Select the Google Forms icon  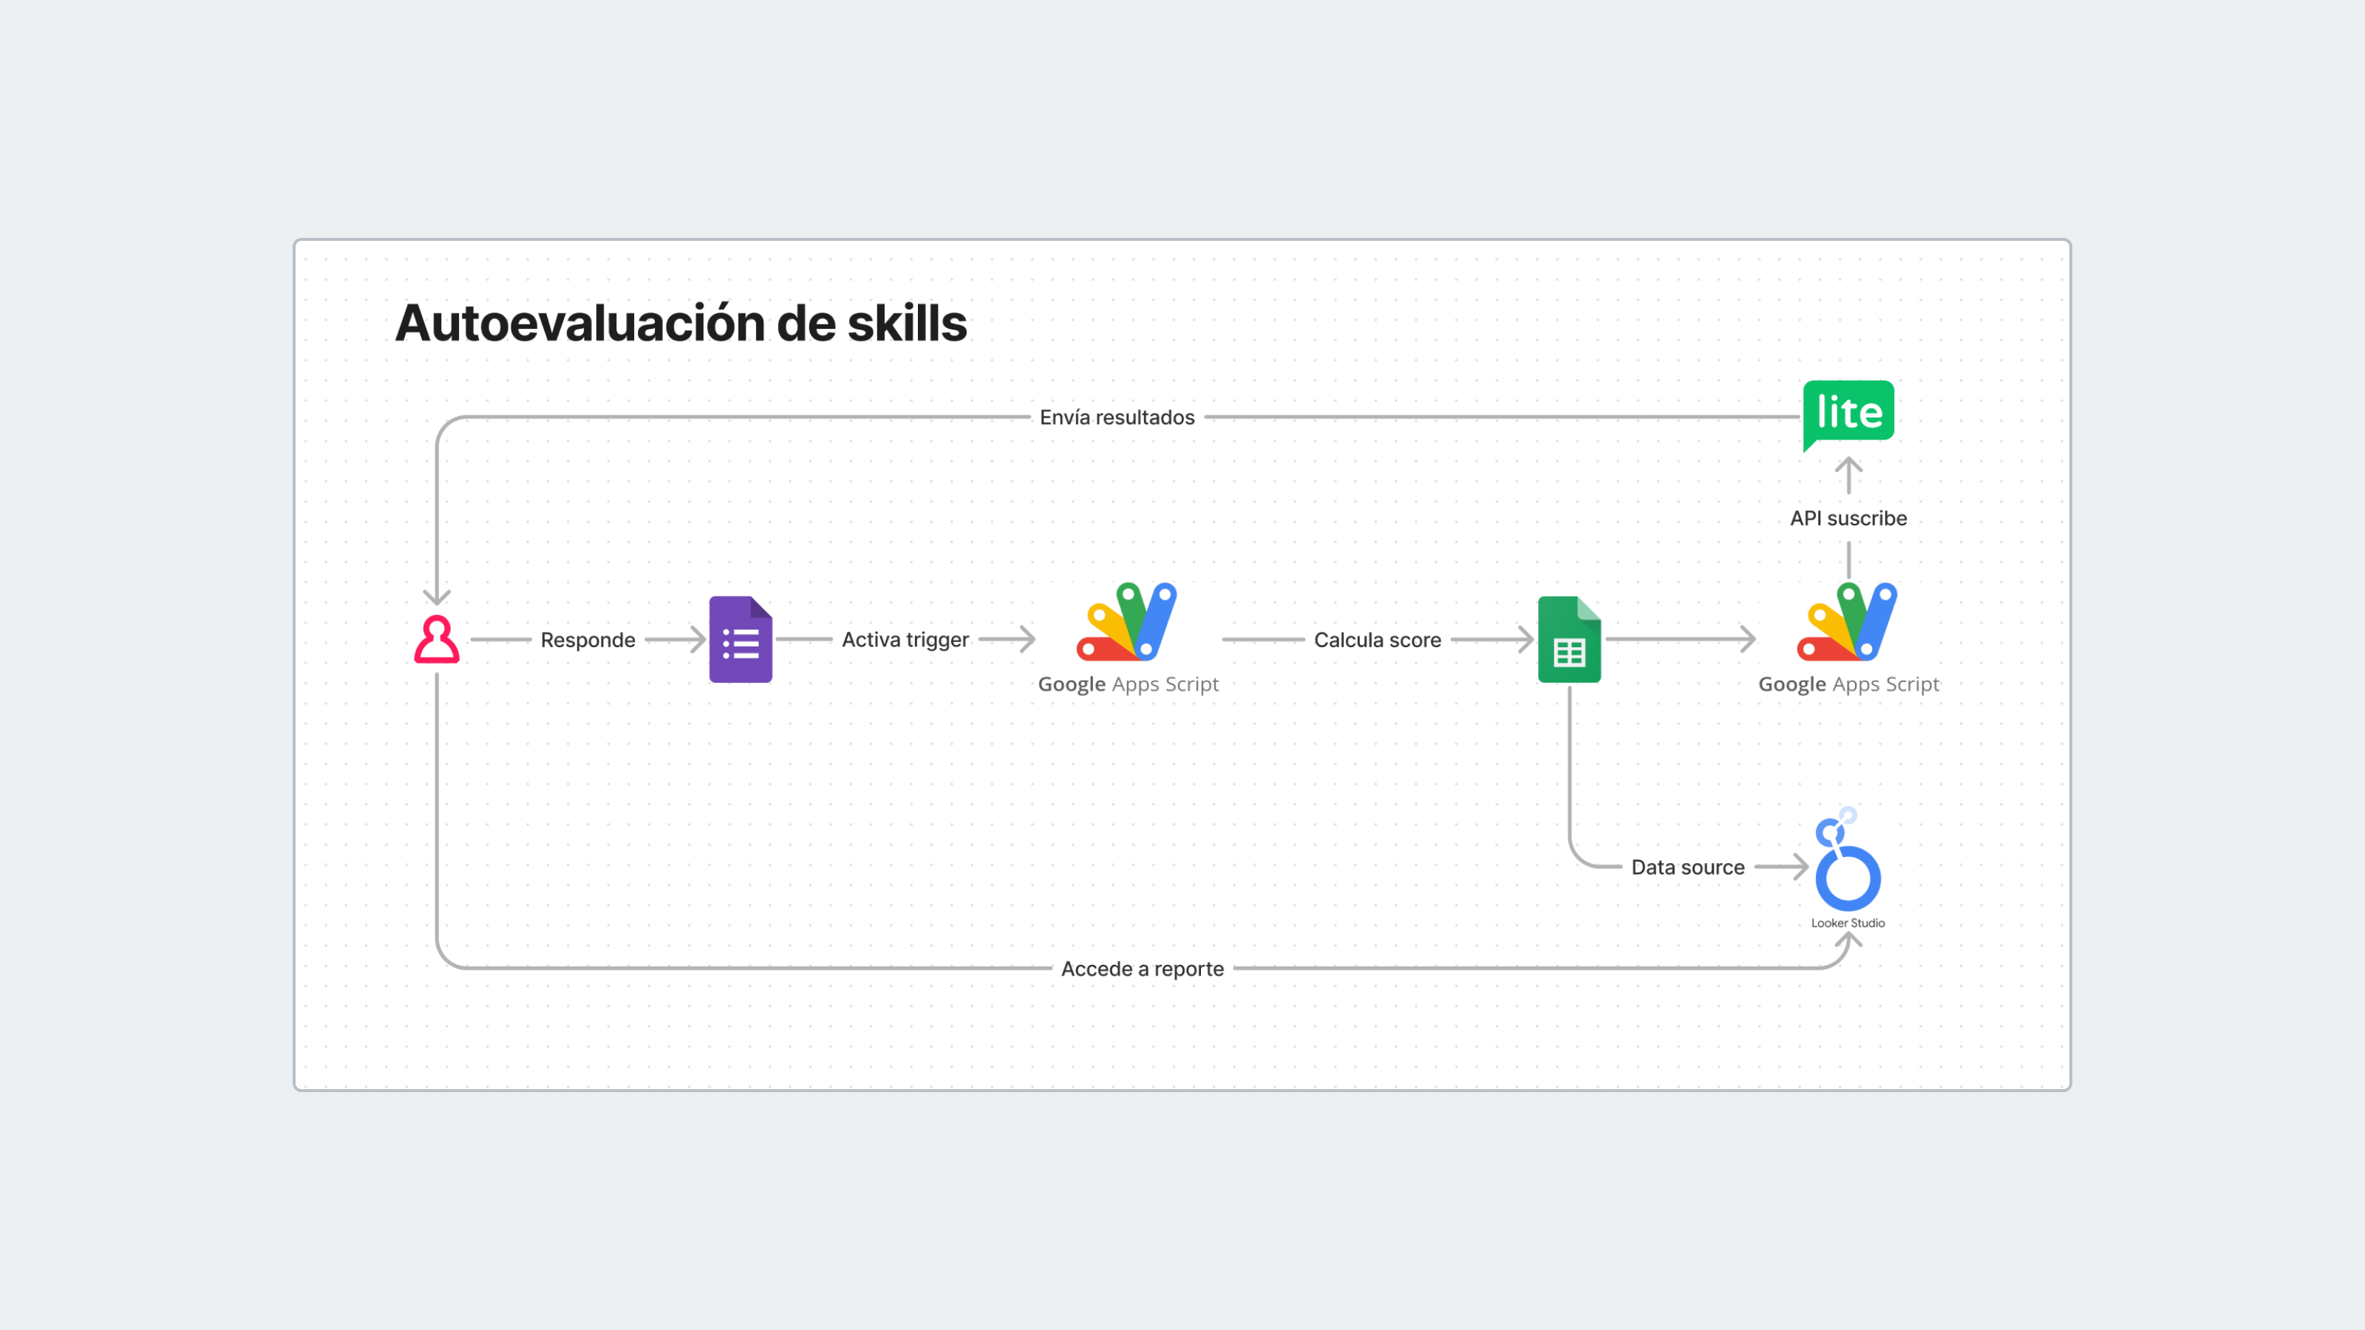(x=740, y=641)
